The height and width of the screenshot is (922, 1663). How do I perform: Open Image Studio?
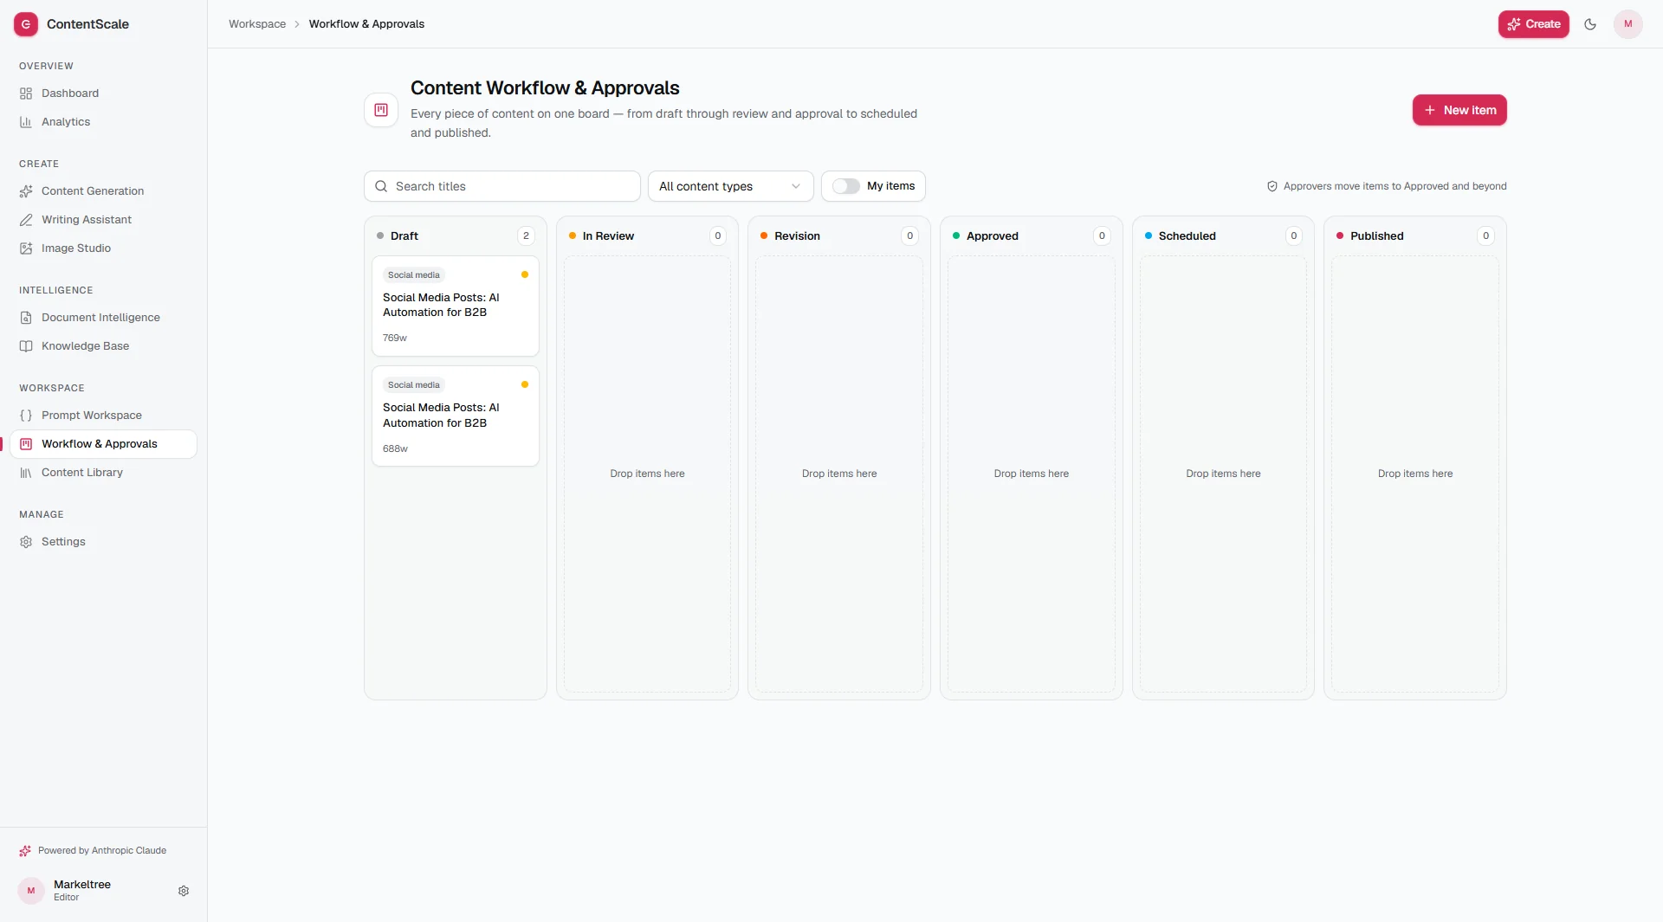[103, 248]
